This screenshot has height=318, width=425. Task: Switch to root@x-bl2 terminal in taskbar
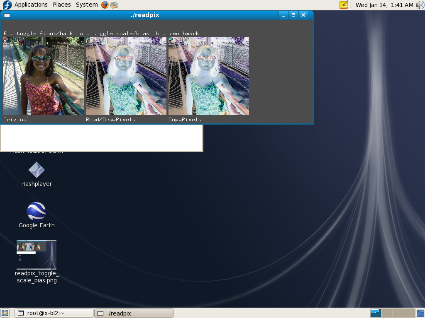[54, 313]
